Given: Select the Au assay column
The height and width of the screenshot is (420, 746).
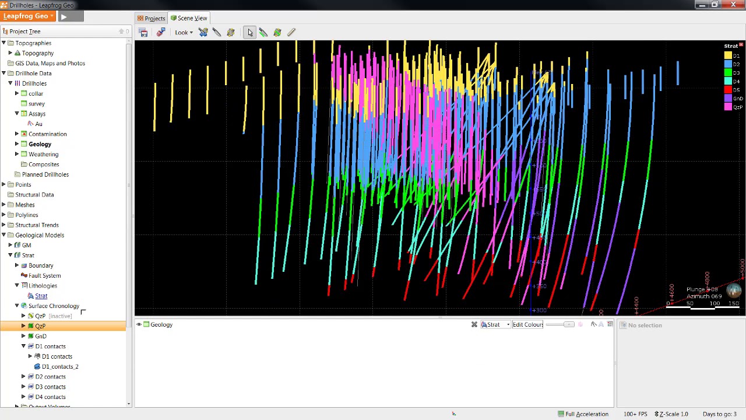Looking at the screenshot, I should 38,124.
